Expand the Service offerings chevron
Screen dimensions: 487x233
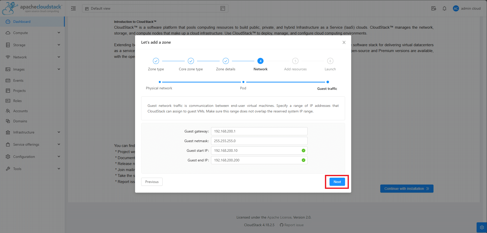tap(59, 144)
